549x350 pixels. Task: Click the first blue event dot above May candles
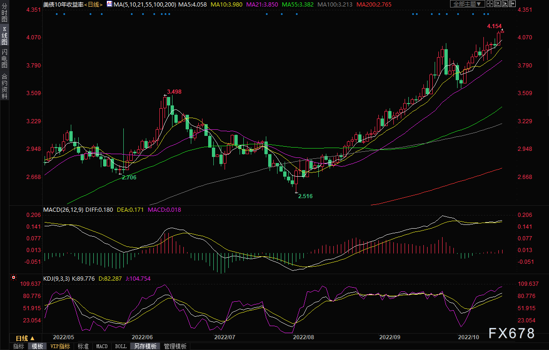tap(57, 14)
